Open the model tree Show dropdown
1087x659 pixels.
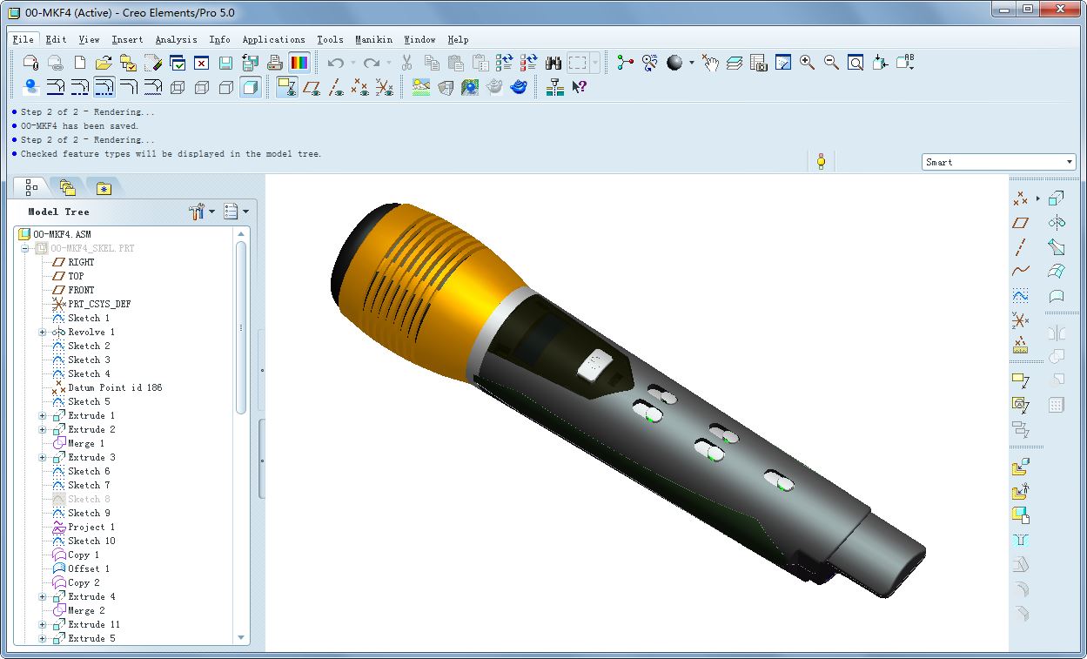click(x=236, y=211)
